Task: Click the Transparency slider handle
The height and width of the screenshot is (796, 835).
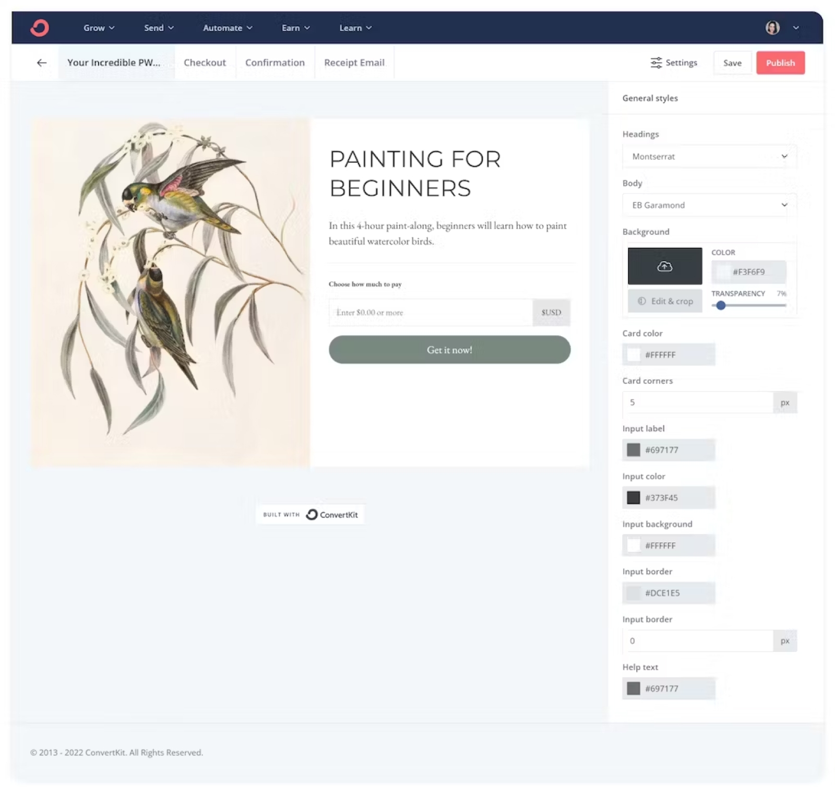Action: (721, 305)
